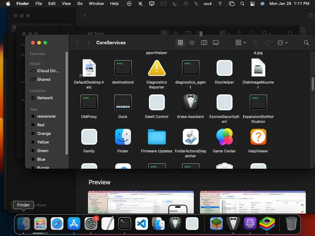Click the first Preview screenshot thumbnail

tap(141, 202)
